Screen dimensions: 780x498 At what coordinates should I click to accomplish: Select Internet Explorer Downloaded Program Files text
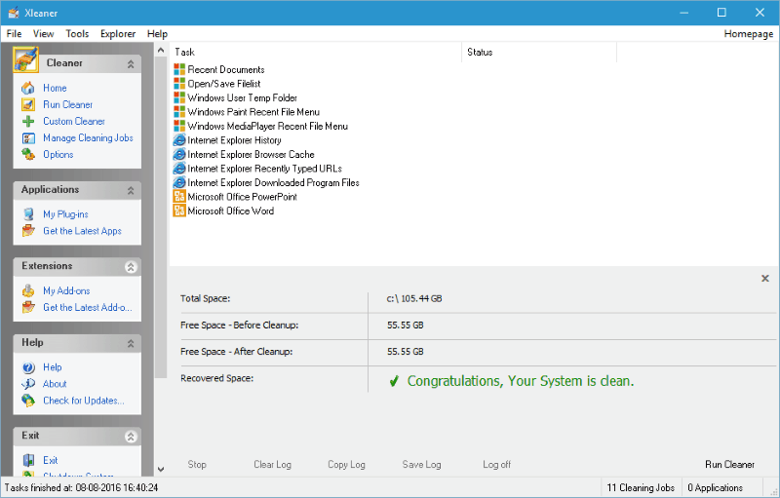(x=274, y=183)
